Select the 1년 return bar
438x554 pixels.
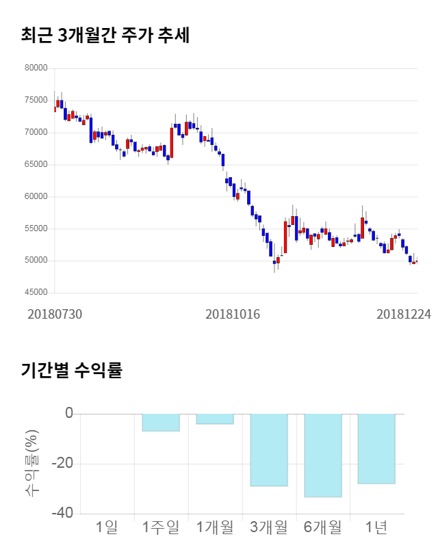click(376, 449)
